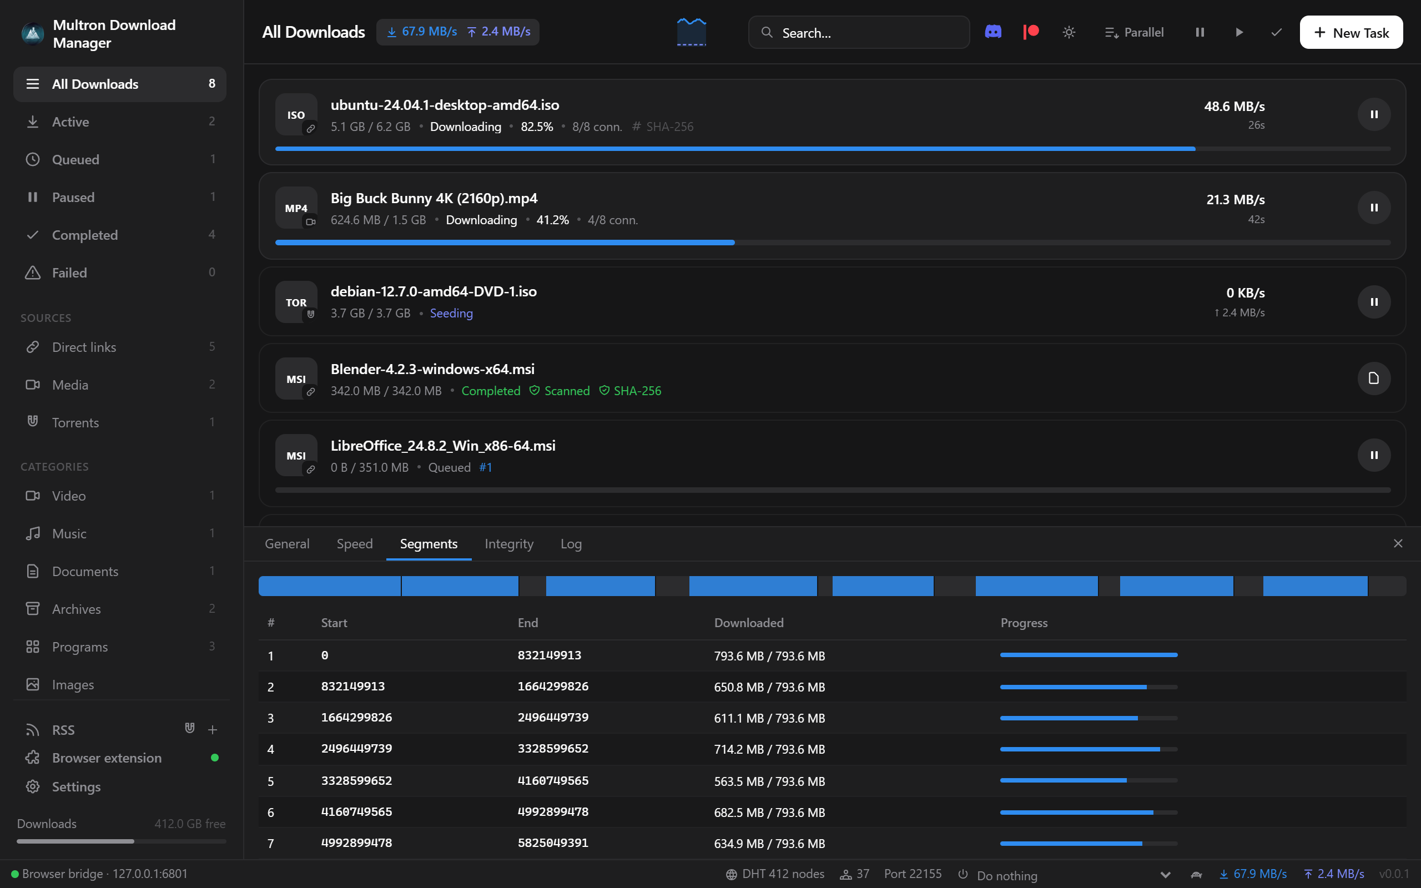1421x888 pixels.
Task: Select the debian-12.7.0-amd64-DVD-1.iso file name
Action: 434,291
